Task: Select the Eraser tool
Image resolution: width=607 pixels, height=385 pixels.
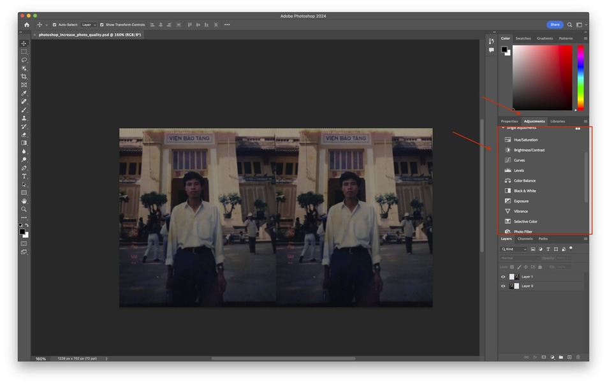Action: [x=24, y=134]
